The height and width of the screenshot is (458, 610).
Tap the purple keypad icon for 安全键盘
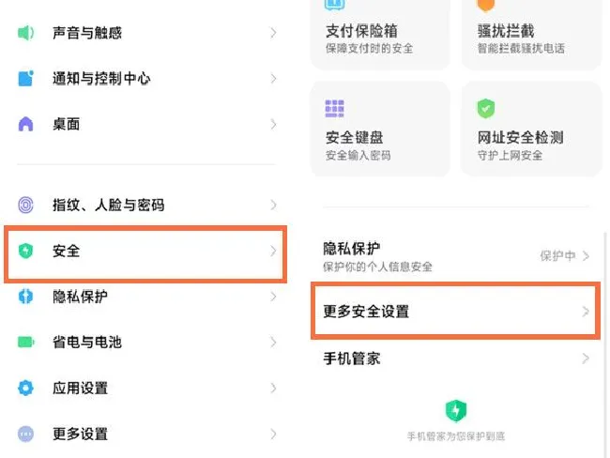[x=334, y=109]
